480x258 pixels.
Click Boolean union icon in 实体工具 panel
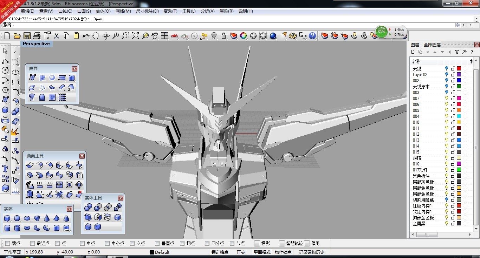88,208
